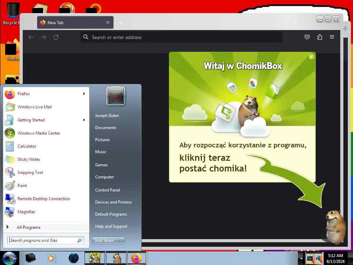353x265 pixels.
Task: Click the ChomikBox hamster character
Action: [335, 227]
